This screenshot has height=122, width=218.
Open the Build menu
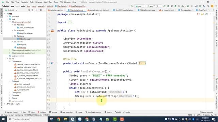pos(45,2)
